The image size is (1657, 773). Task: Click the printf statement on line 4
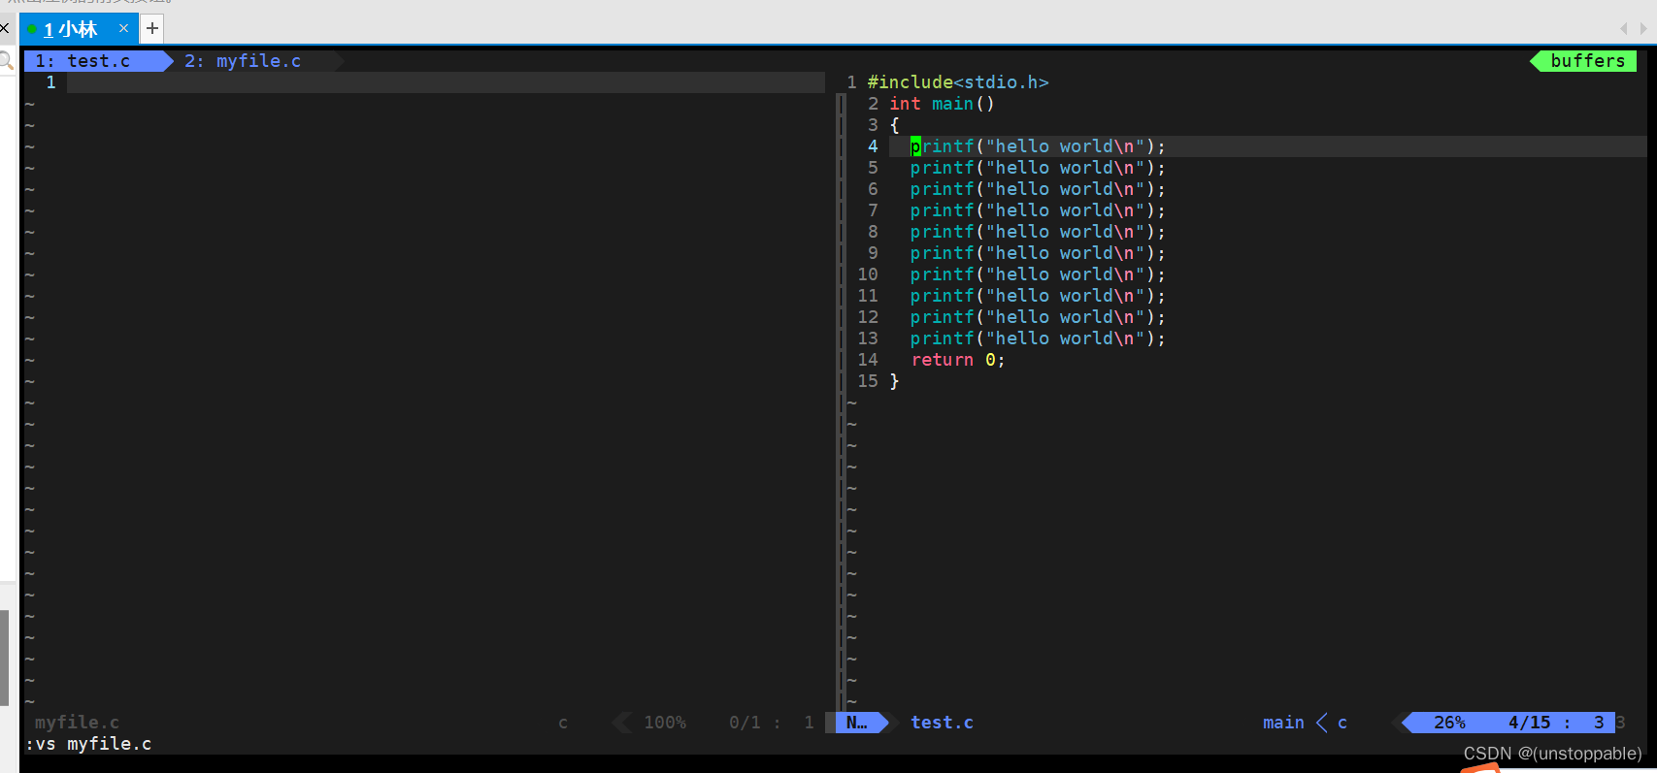[1038, 146]
